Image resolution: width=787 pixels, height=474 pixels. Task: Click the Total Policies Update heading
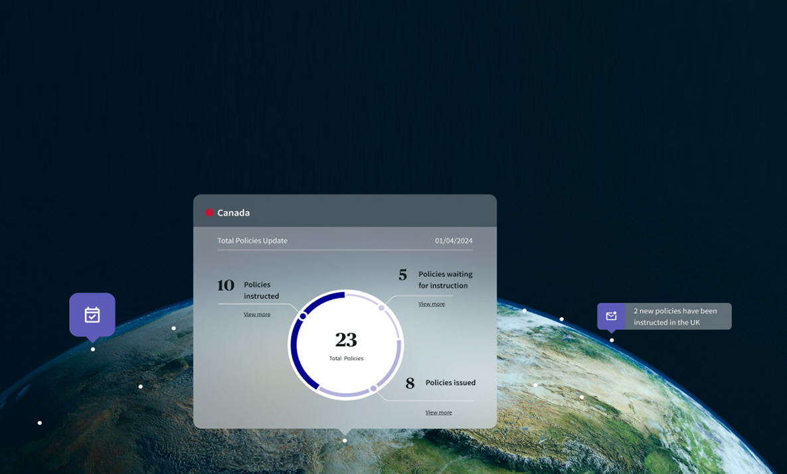pyautogui.click(x=252, y=241)
